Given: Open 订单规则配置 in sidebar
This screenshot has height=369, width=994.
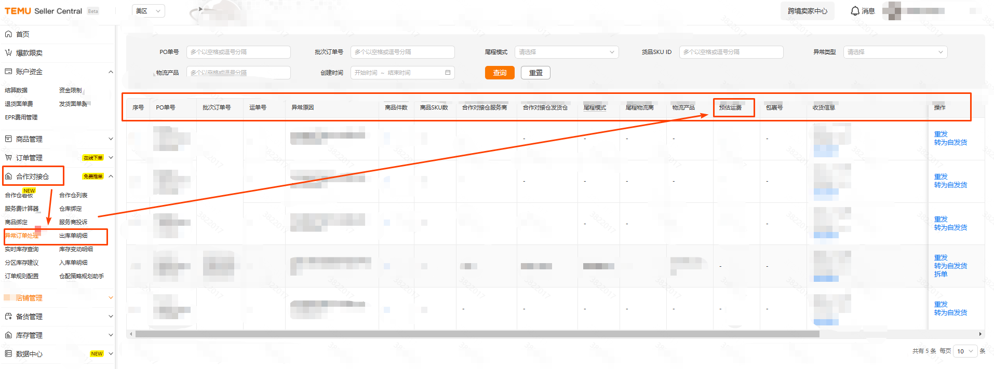Looking at the screenshot, I should (x=22, y=276).
